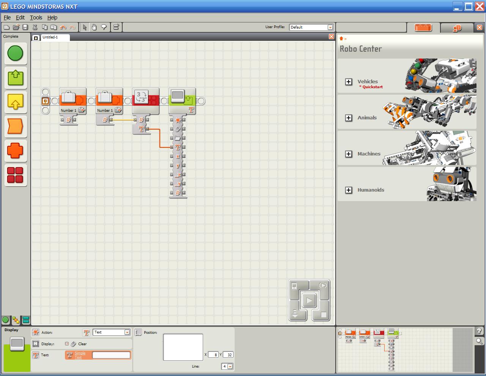Click the program starting point icon
Viewport: 486px width, 376px height.
(45, 101)
